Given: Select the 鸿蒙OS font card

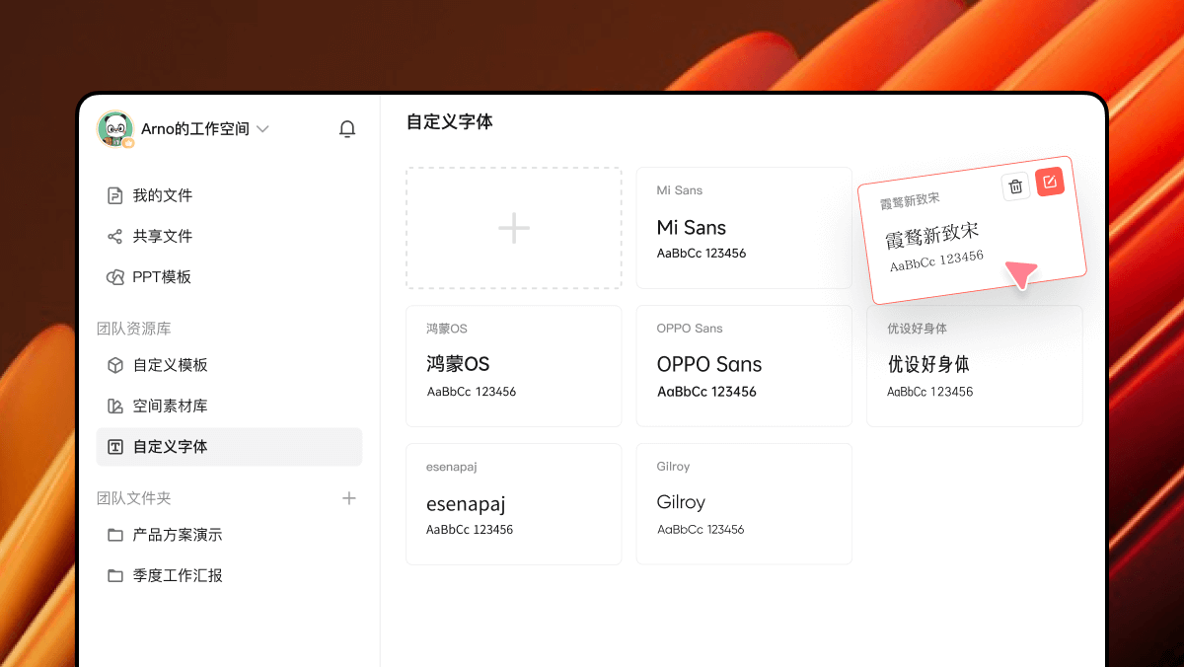Looking at the screenshot, I should [513, 366].
